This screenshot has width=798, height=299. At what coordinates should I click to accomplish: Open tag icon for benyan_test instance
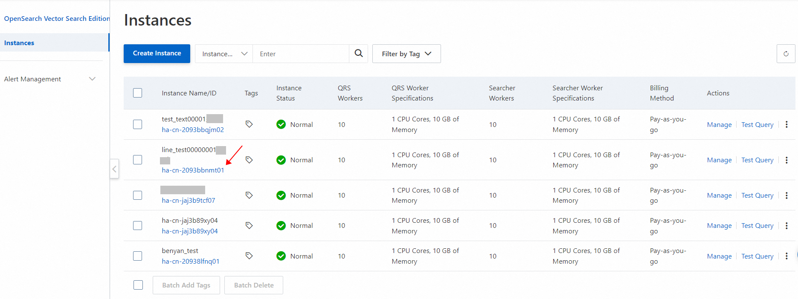tap(249, 256)
